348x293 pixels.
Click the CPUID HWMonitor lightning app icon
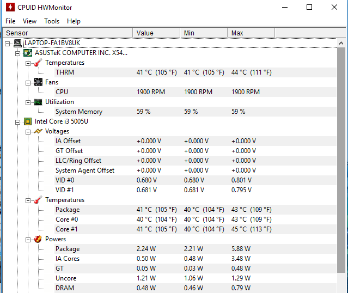coord(10,7)
